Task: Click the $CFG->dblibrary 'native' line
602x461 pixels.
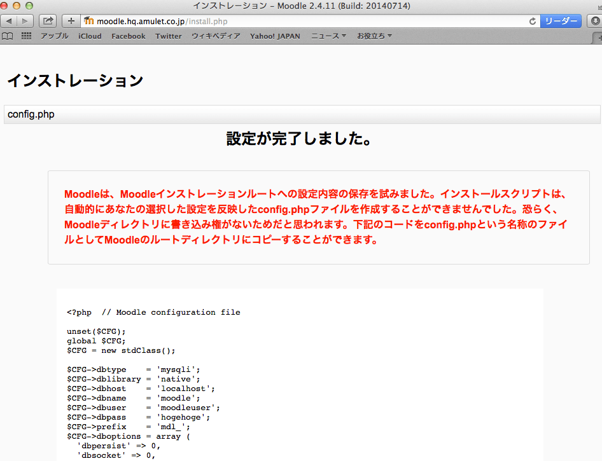Action: [x=133, y=379]
